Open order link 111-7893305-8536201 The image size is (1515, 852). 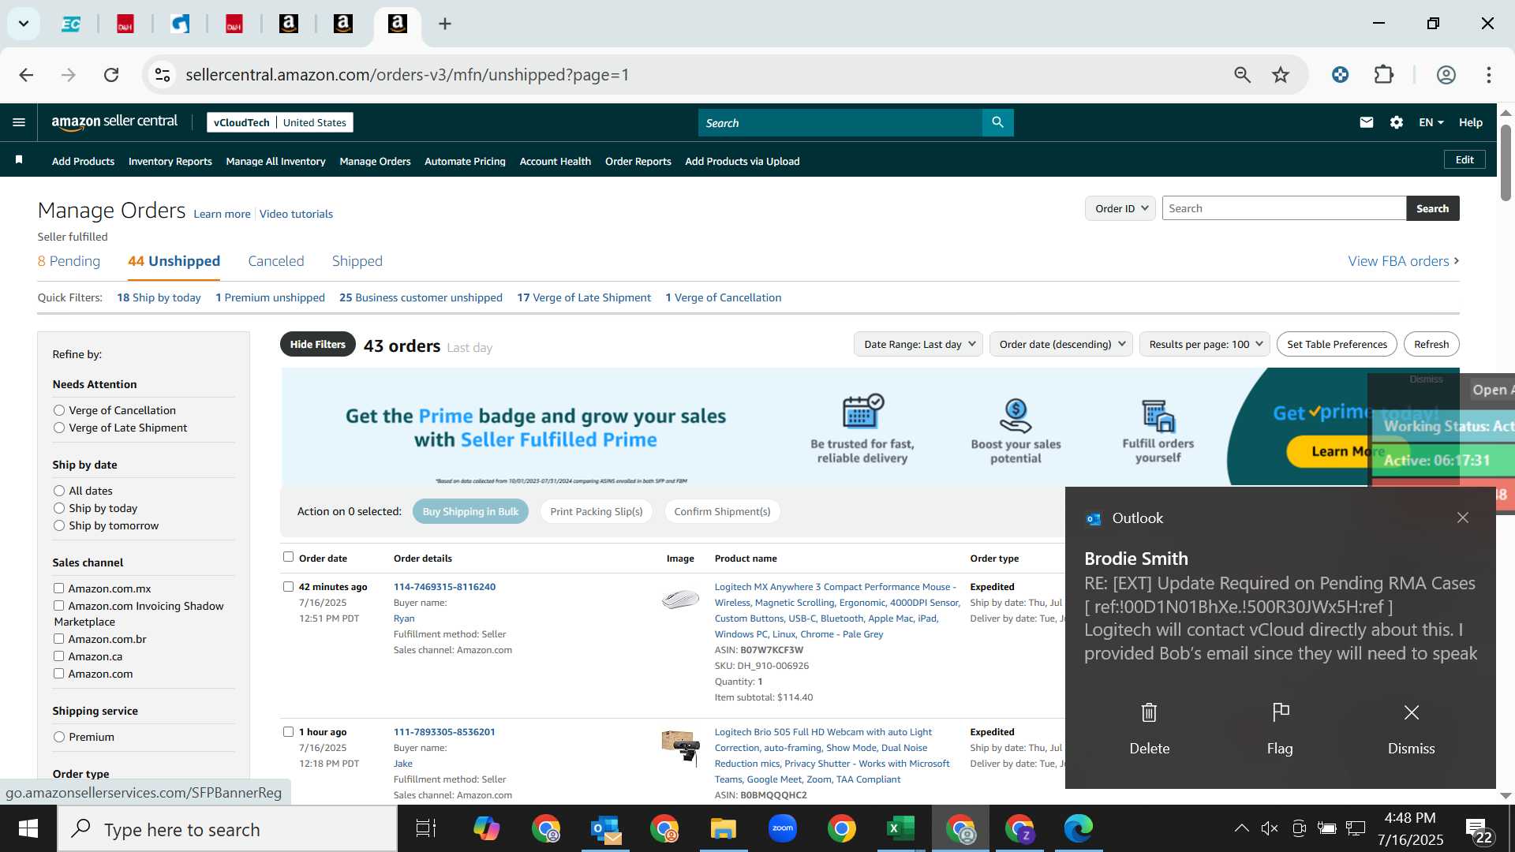tap(444, 731)
